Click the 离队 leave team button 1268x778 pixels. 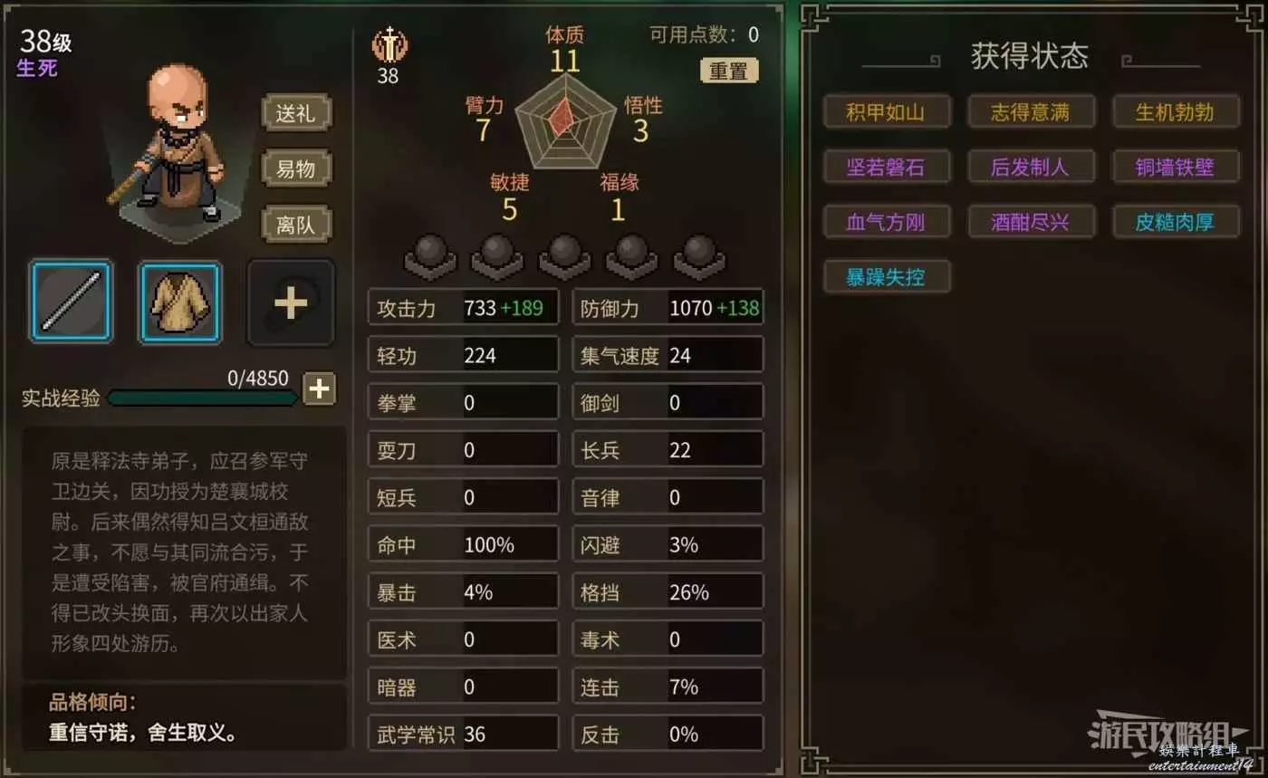[296, 224]
